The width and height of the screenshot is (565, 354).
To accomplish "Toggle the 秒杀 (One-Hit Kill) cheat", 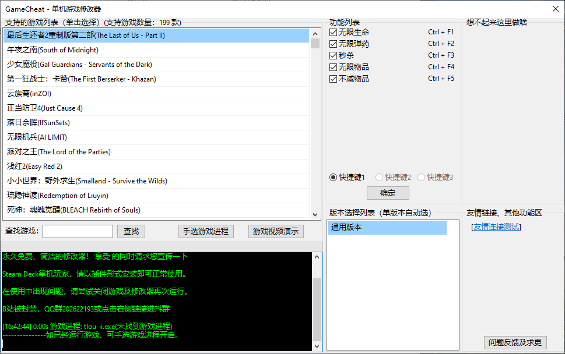I will point(333,55).
